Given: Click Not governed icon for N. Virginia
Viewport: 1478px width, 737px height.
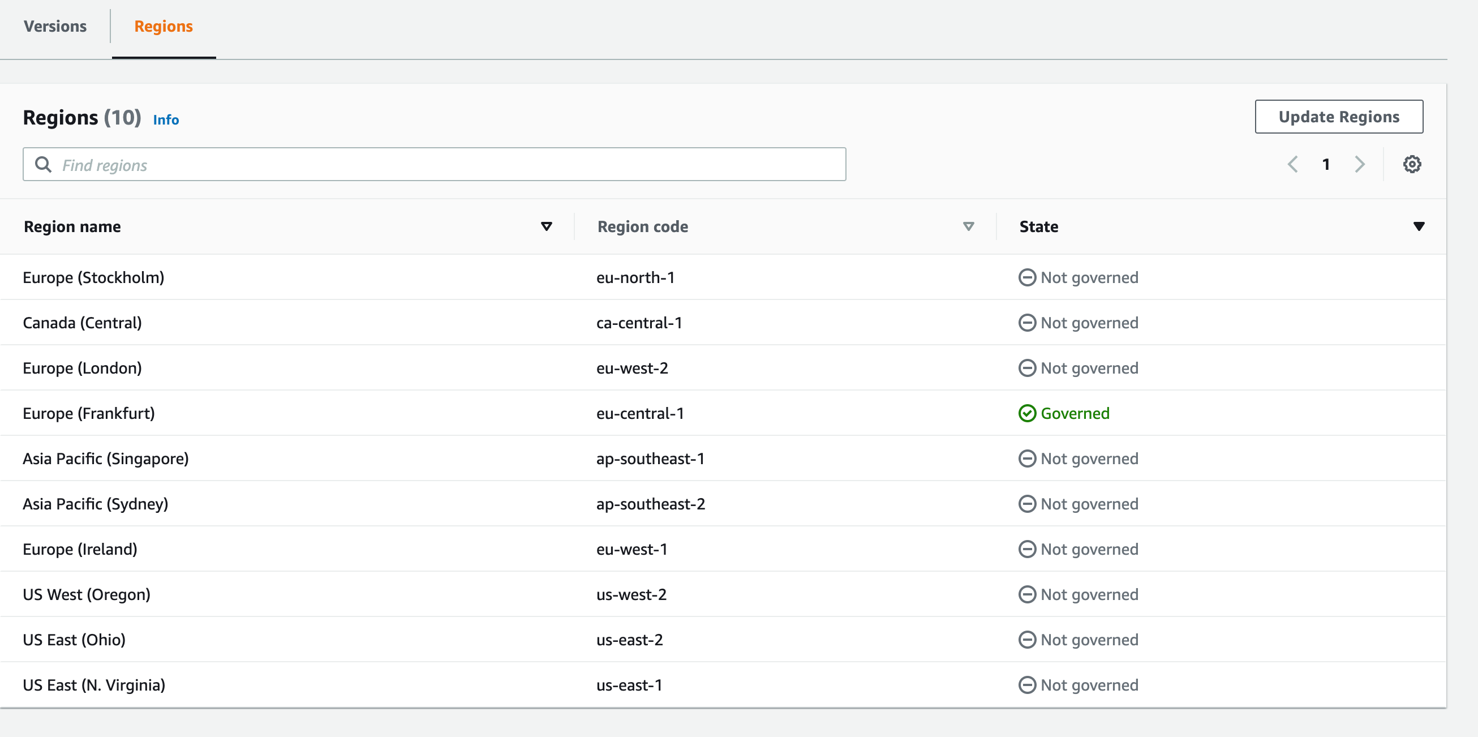Looking at the screenshot, I should tap(1026, 685).
